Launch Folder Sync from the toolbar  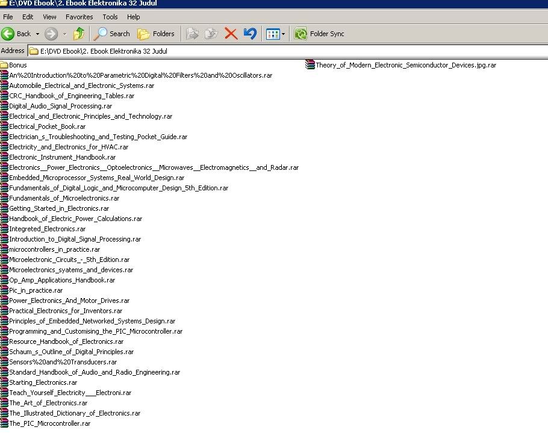coord(319,34)
